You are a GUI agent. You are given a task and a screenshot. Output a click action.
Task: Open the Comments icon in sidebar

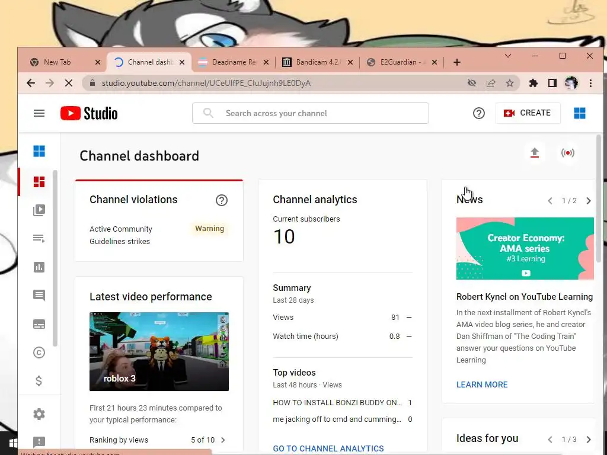(39, 295)
